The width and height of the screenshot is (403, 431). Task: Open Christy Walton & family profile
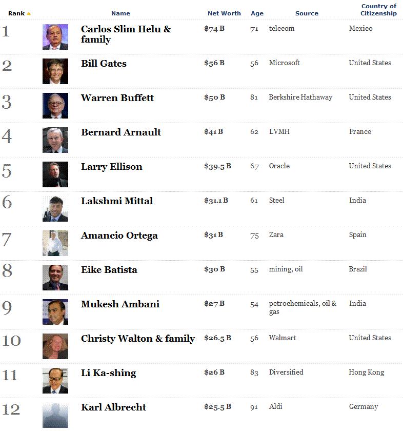pos(138,339)
